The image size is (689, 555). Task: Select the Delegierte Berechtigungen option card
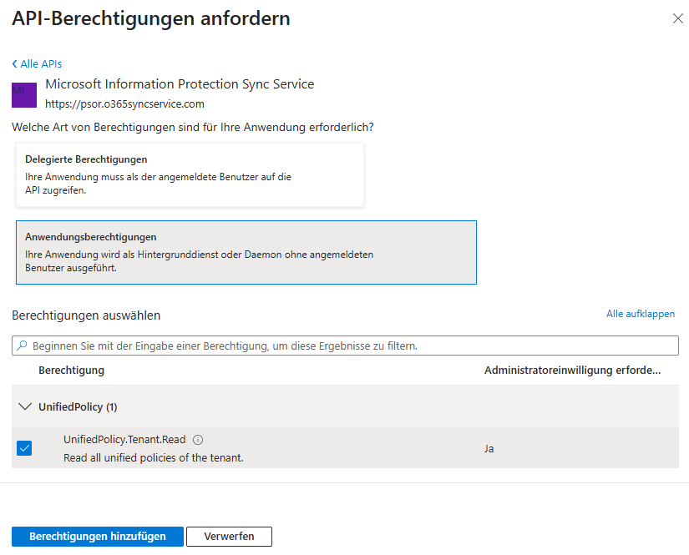(188, 172)
